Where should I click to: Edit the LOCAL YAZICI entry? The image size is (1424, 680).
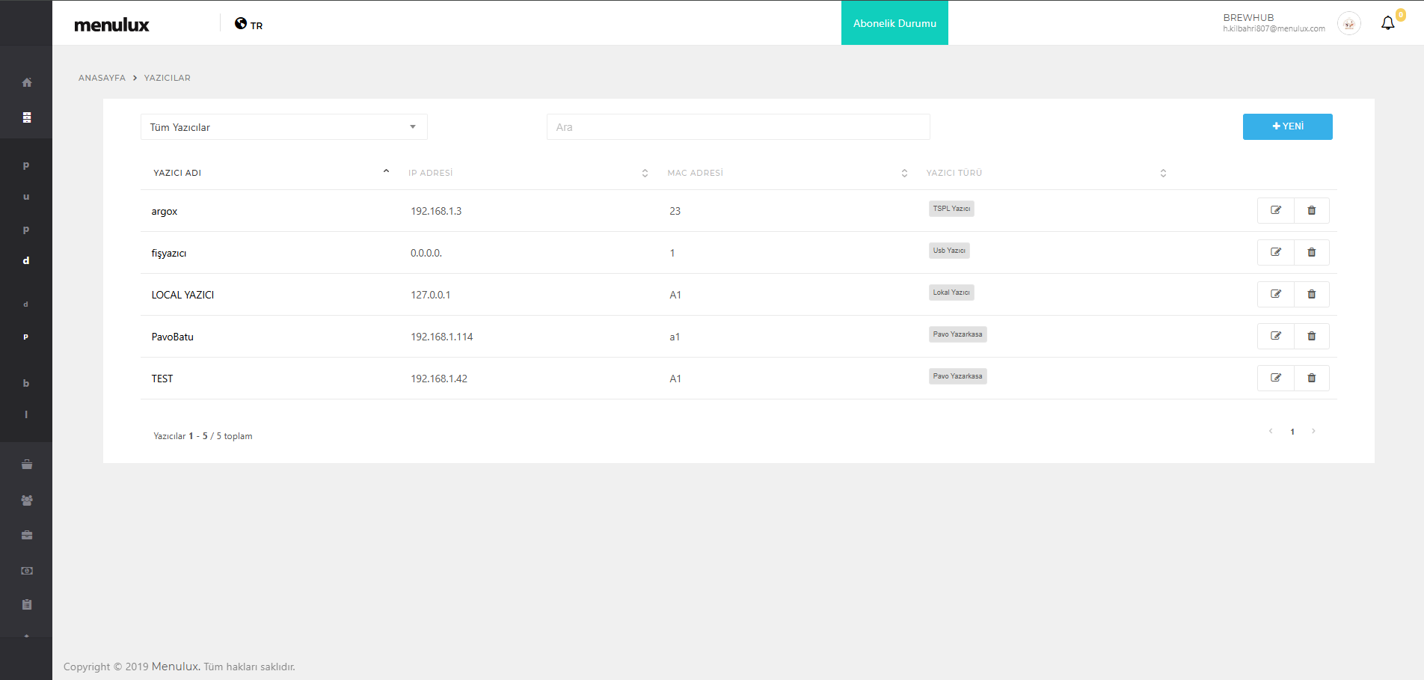click(x=1275, y=295)
